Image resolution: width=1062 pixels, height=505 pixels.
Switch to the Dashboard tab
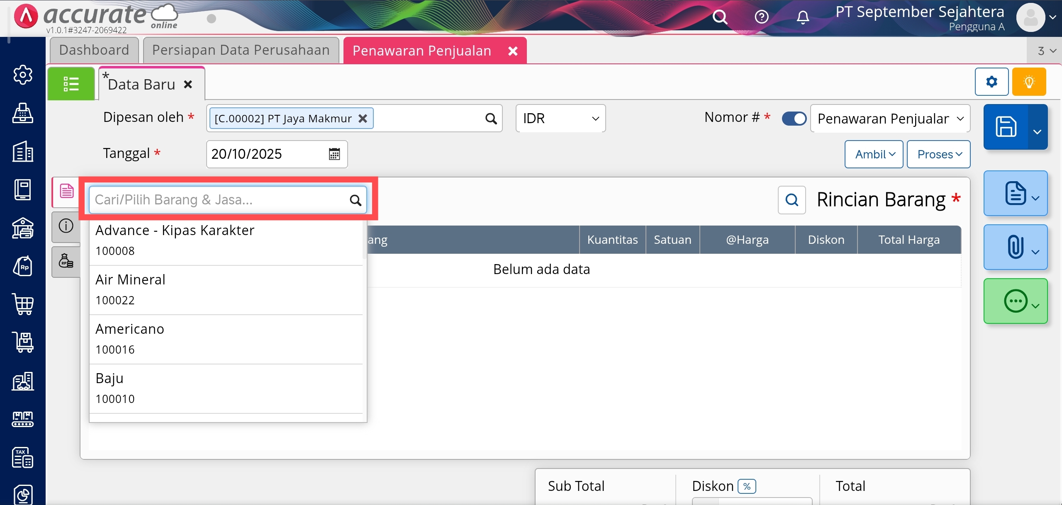click(94, 50)
